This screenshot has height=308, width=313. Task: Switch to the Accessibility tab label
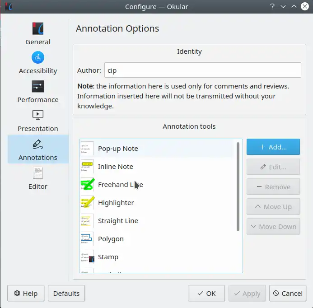(x=38, y=71)
